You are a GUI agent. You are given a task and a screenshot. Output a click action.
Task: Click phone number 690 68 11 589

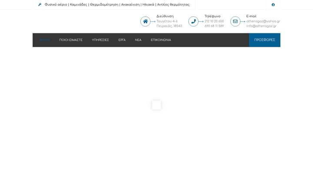[214, 26]
